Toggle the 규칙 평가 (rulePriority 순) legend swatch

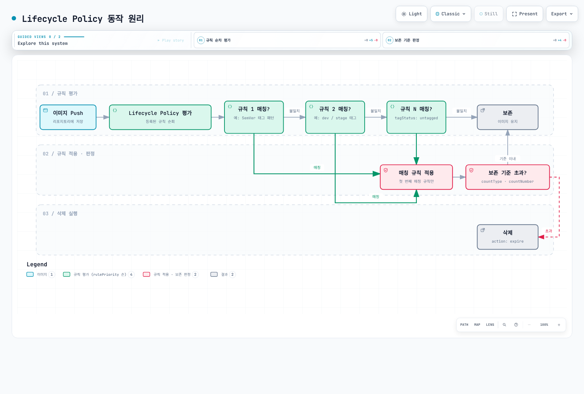pyautogui.click(x=66, y=274)
